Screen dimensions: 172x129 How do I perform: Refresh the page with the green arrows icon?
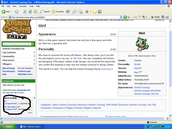tap(30, 12)
